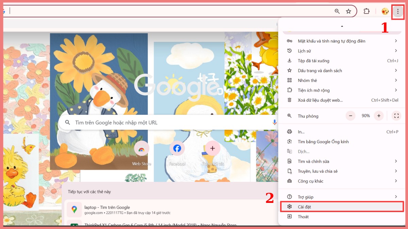Click the Google Maps icon beside the laptop entry
Viewport: 408px width, 229px height.
click(74, 210)
